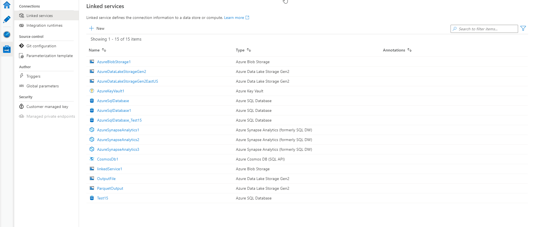Screen dimensions: 534x227
Task: Click Type cell in AzureSynapseAnalytics1 row
Action: [x=274, y=130]
